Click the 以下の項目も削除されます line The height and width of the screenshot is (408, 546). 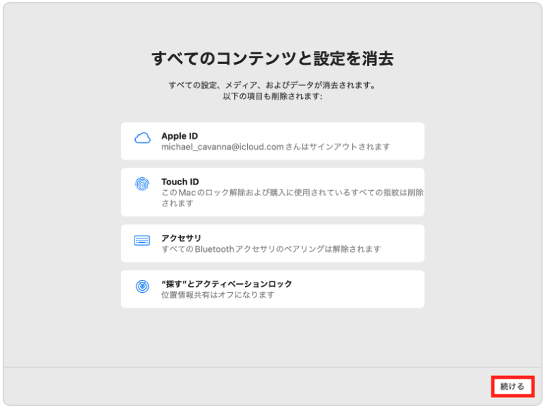272,96
